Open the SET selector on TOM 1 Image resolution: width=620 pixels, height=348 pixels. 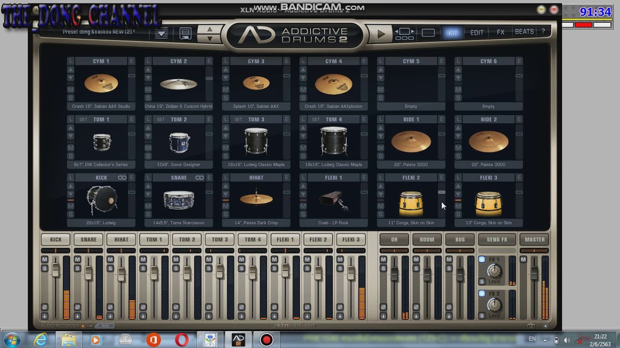[83, 119]
